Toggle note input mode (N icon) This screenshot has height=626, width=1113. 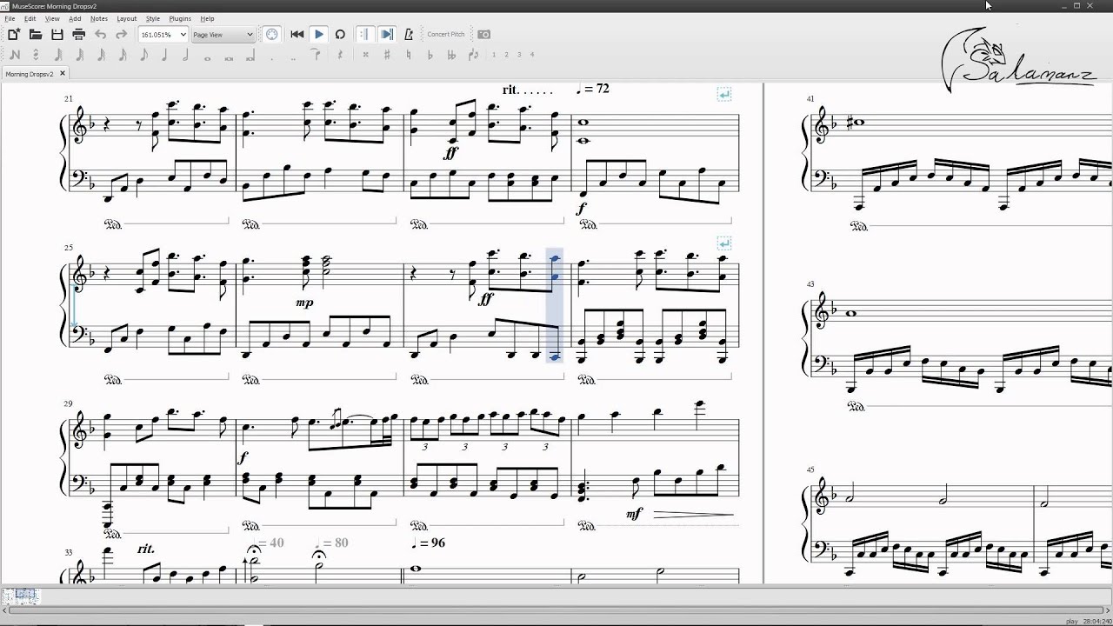[x=14, y=55]
